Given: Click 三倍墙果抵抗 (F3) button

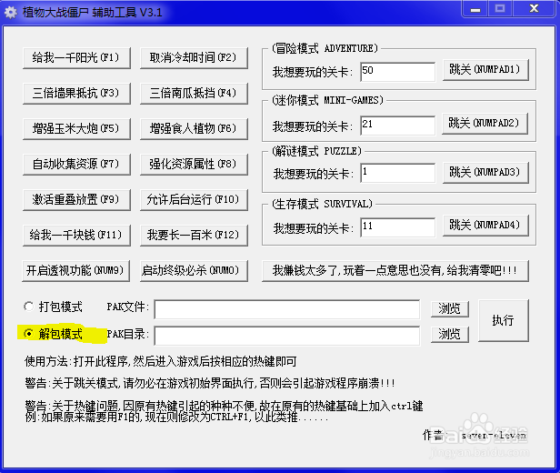Looking at the screenshot, I should point(76,94).
